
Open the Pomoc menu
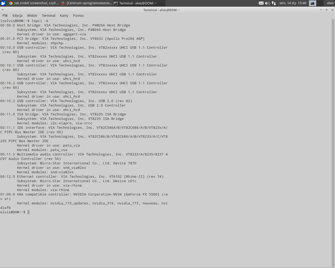(x=79, y=15)
